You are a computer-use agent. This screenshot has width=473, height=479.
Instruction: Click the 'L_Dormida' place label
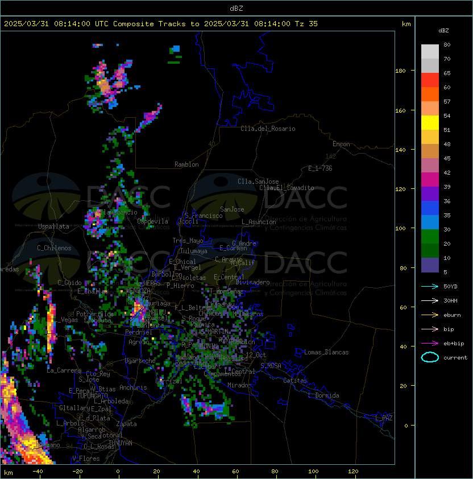323,395
